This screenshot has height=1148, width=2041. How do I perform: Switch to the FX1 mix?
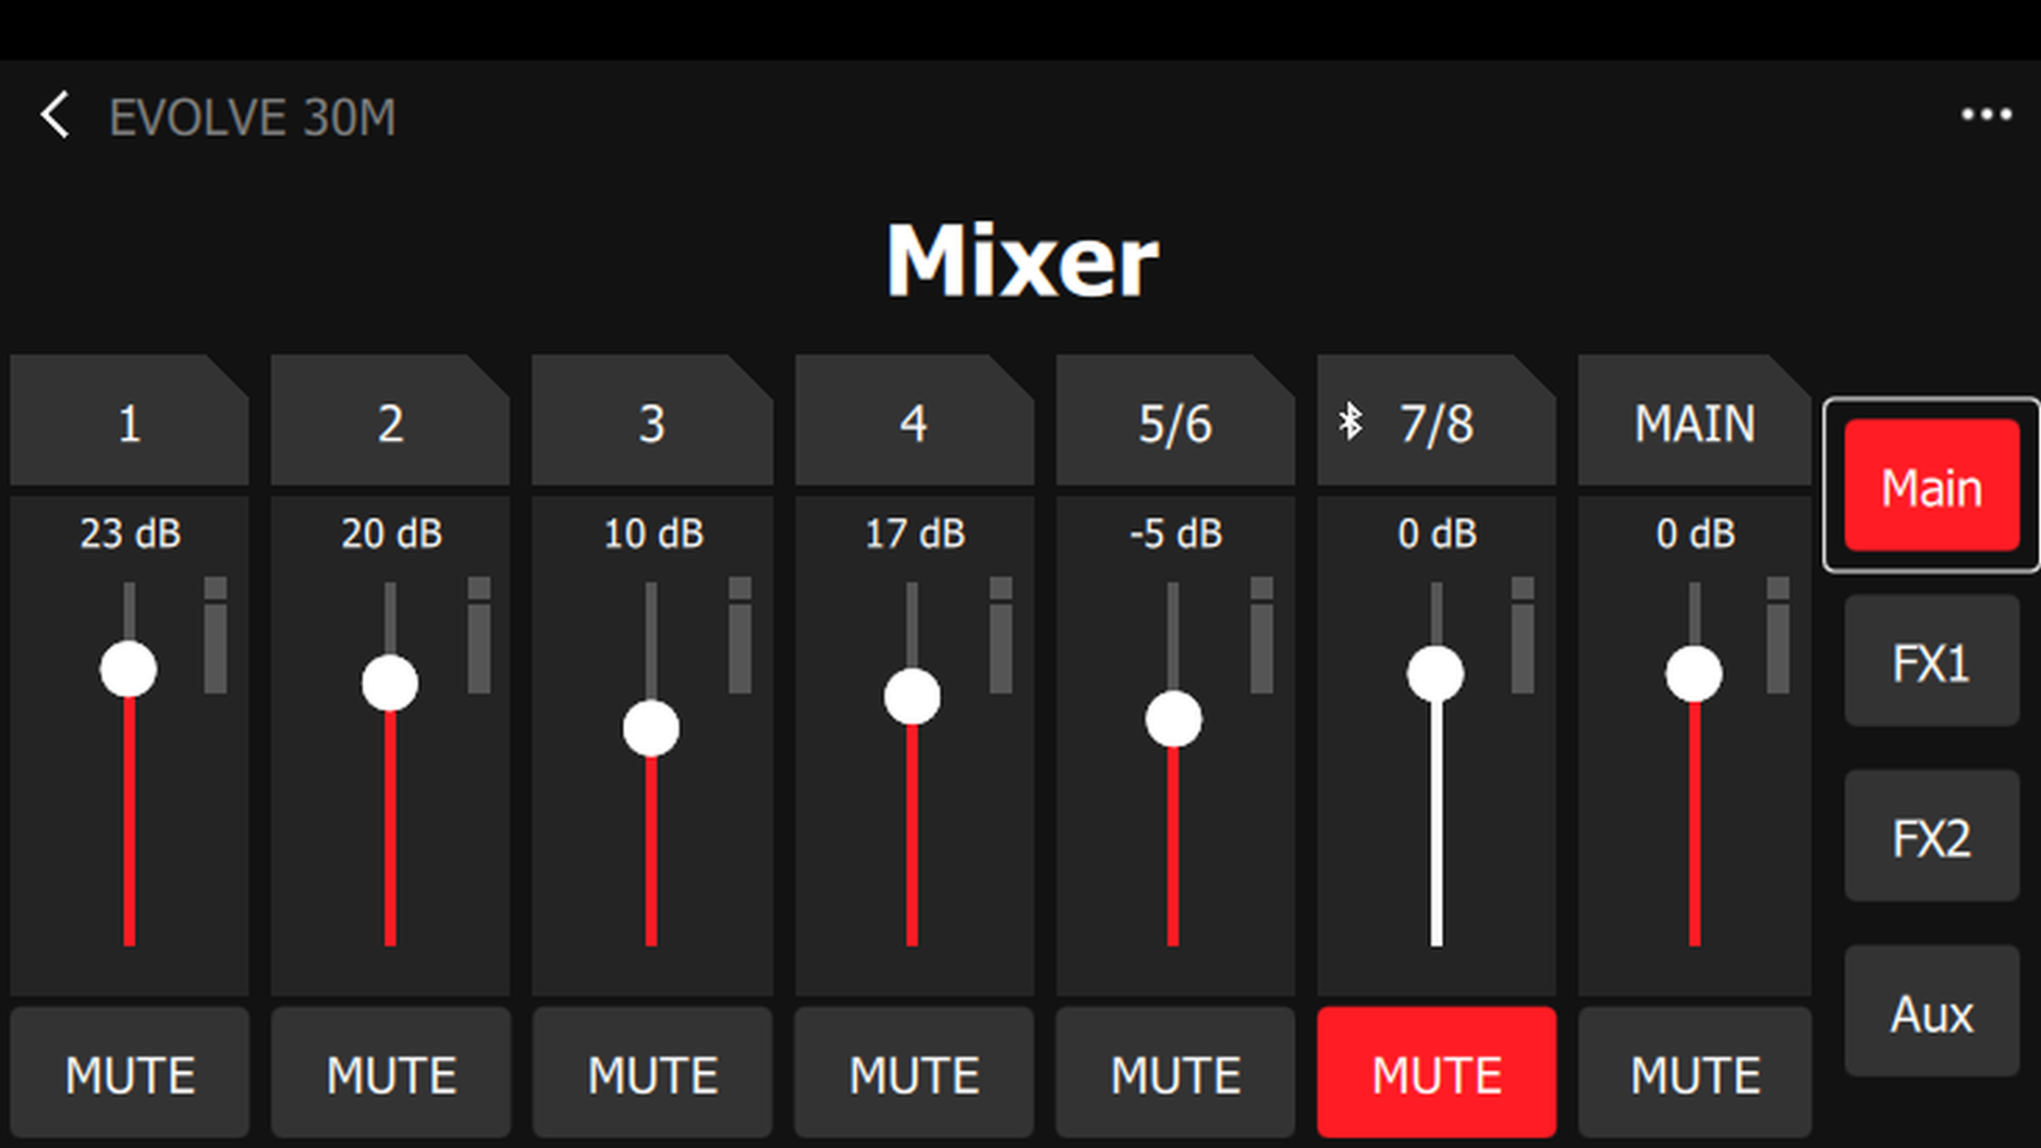pyautogui.click(x=1932, y=662)
